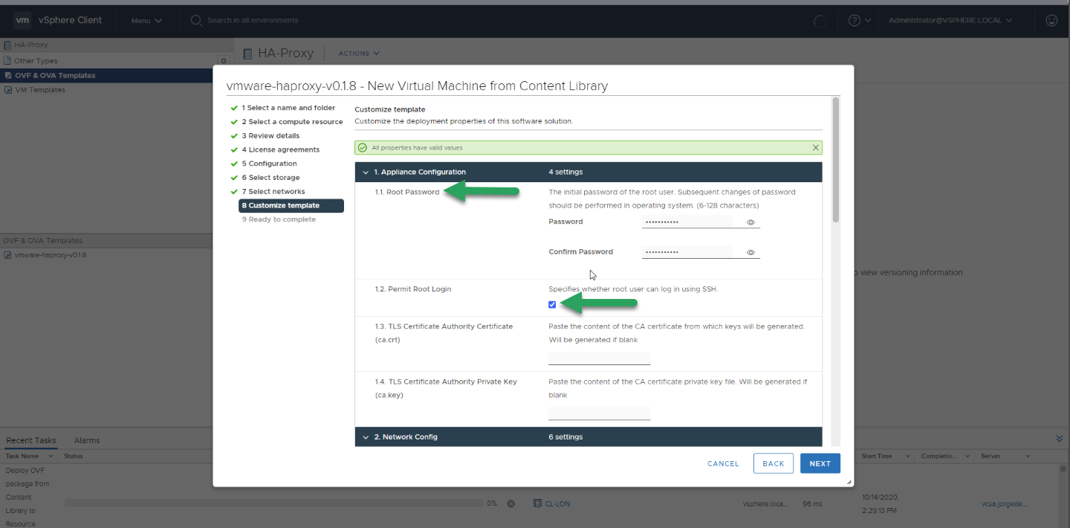The height and width of the screenshot is (528, 1070).
Task: Click the TLS CA Private Key (ca.key) field
Action: tap(599, 413)
